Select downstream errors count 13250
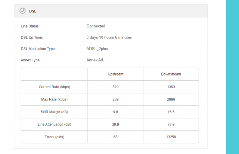The image size is (239, 154). click(x=171, y=137)
